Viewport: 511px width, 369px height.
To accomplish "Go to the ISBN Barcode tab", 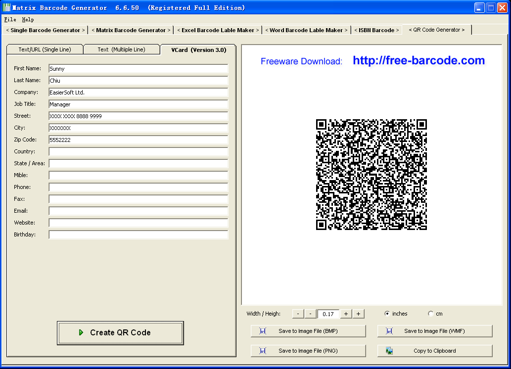I will 376,30.
